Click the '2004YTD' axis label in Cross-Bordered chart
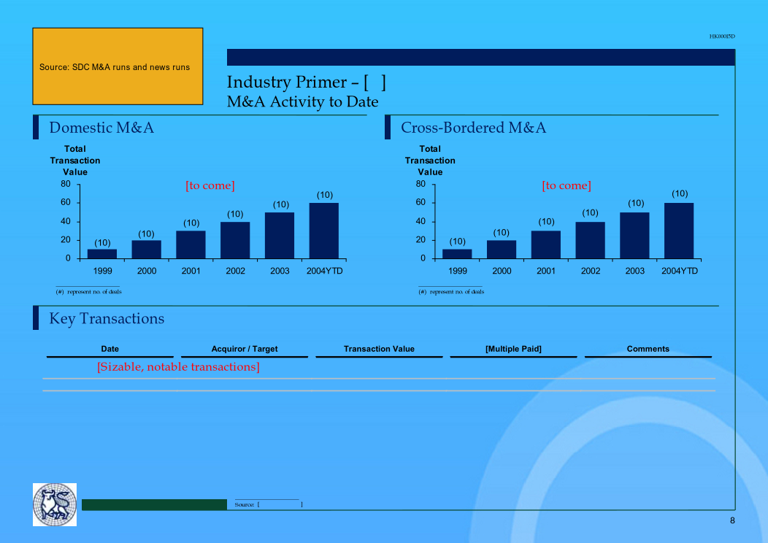Screen dimensions: 768x543 click(680, 271)
